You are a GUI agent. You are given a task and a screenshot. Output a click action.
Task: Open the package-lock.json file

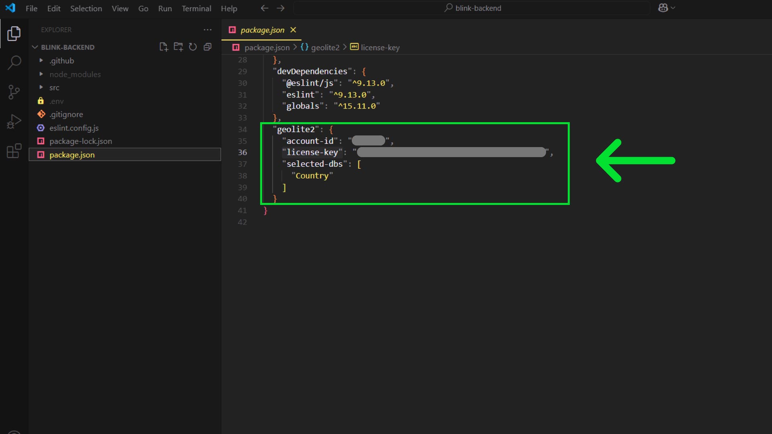(125, 141)
